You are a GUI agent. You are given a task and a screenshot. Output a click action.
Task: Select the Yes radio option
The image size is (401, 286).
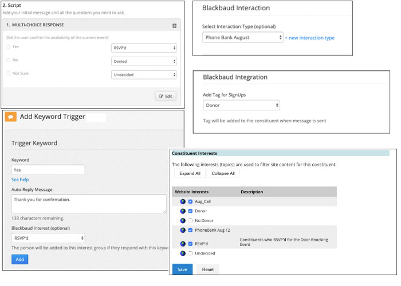tap(9, 47)
